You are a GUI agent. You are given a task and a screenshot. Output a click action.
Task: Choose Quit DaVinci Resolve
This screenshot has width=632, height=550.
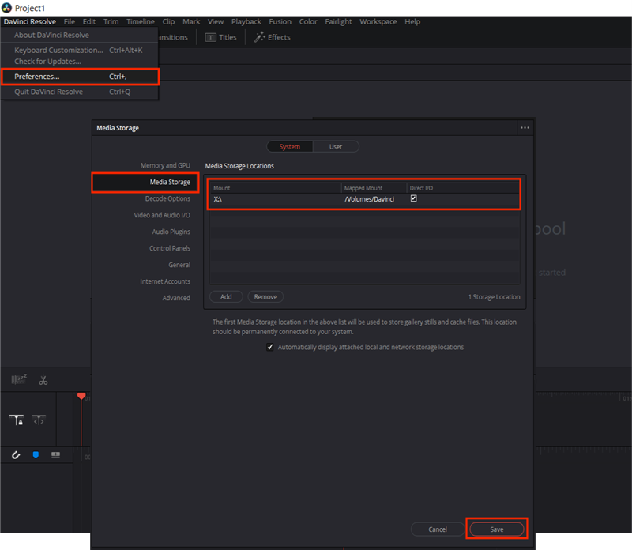click(80, 92)
